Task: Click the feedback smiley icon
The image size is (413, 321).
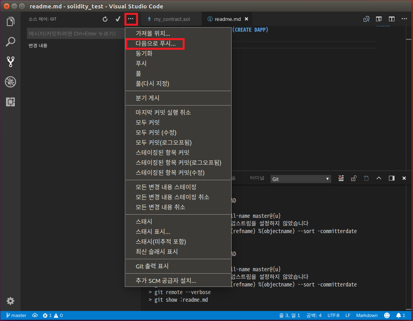Action: [387, 315]
